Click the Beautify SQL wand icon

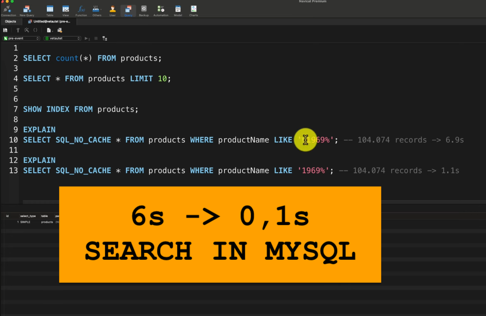tap(27, 30)
